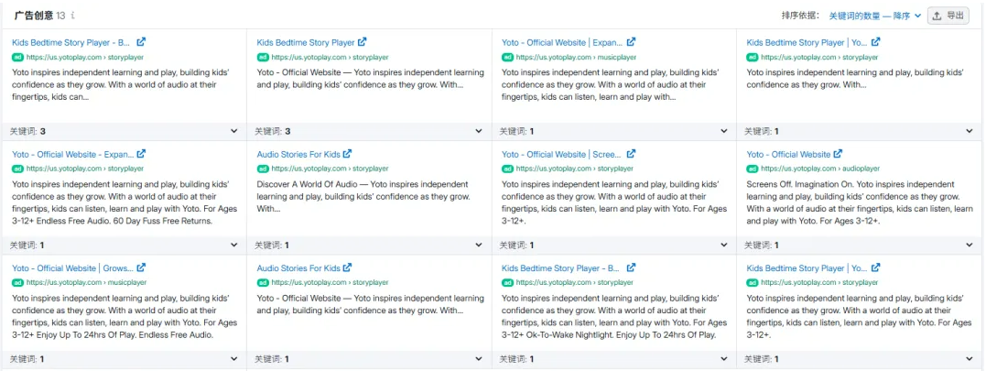Screen dimensions: 986x371
Task: Open the 'Yoto - Official Website | Scree...' ad title
Action: (561, 154)
